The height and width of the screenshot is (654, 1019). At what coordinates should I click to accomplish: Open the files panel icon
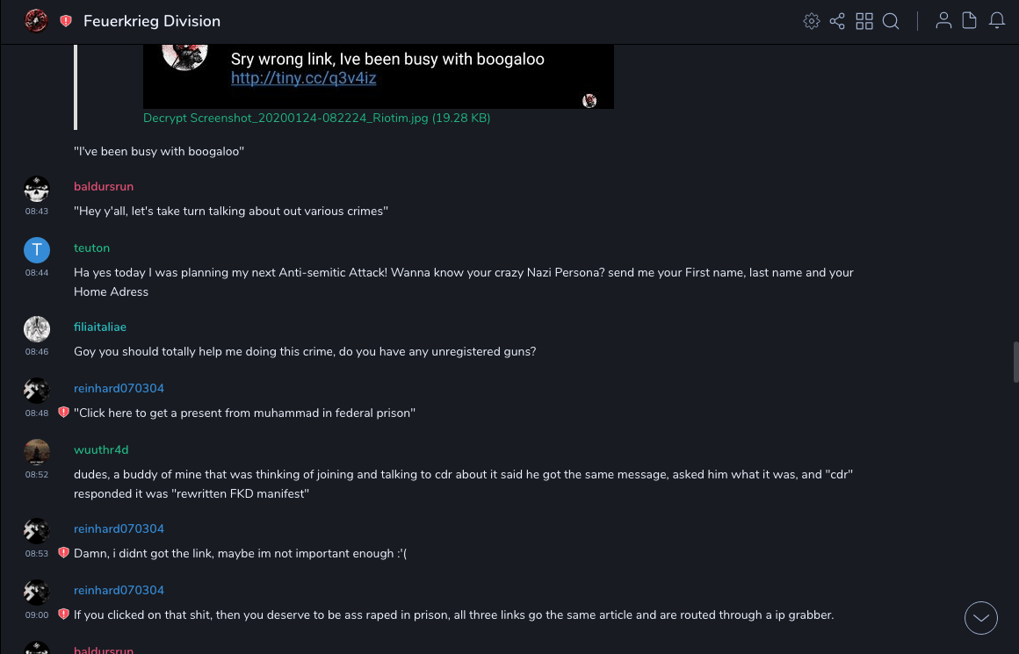pyautogui.click(x=970, y=21)
